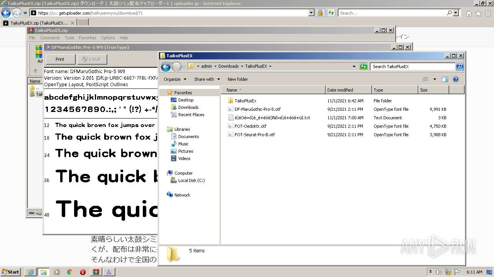Open the Start menu
This screenshot has height=277, width=494.
tap(11, 272)
